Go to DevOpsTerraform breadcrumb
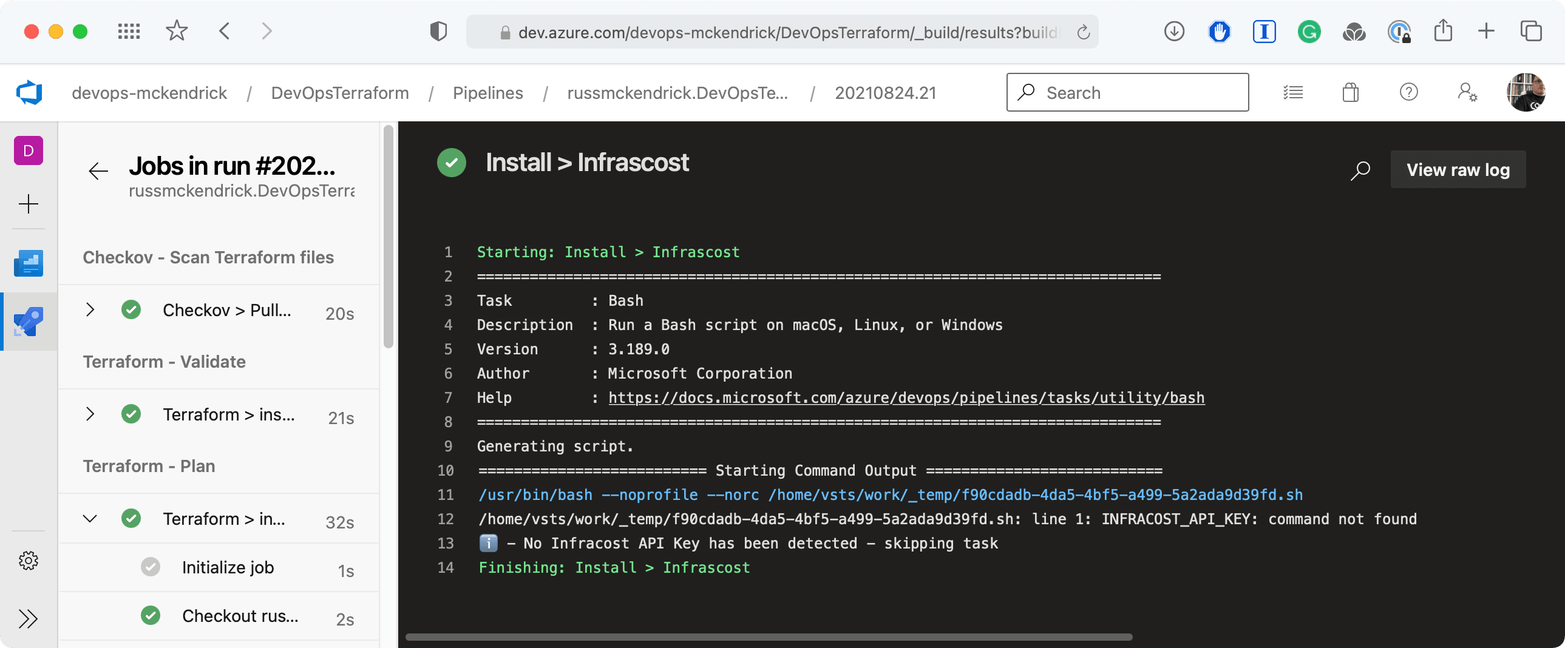The height and width of the screenshot is (648, 1565). click(339, 93)
